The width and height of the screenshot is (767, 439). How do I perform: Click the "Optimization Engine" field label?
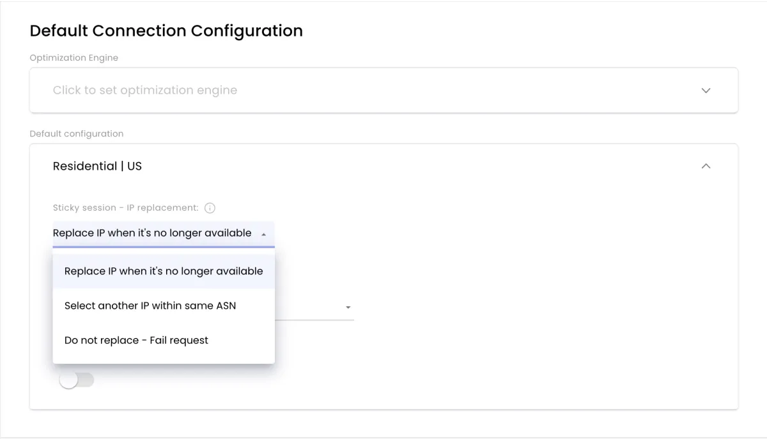tap(74, 57)
